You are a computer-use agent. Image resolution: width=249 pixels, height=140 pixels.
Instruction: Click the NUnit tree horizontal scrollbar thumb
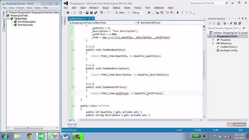28,128
